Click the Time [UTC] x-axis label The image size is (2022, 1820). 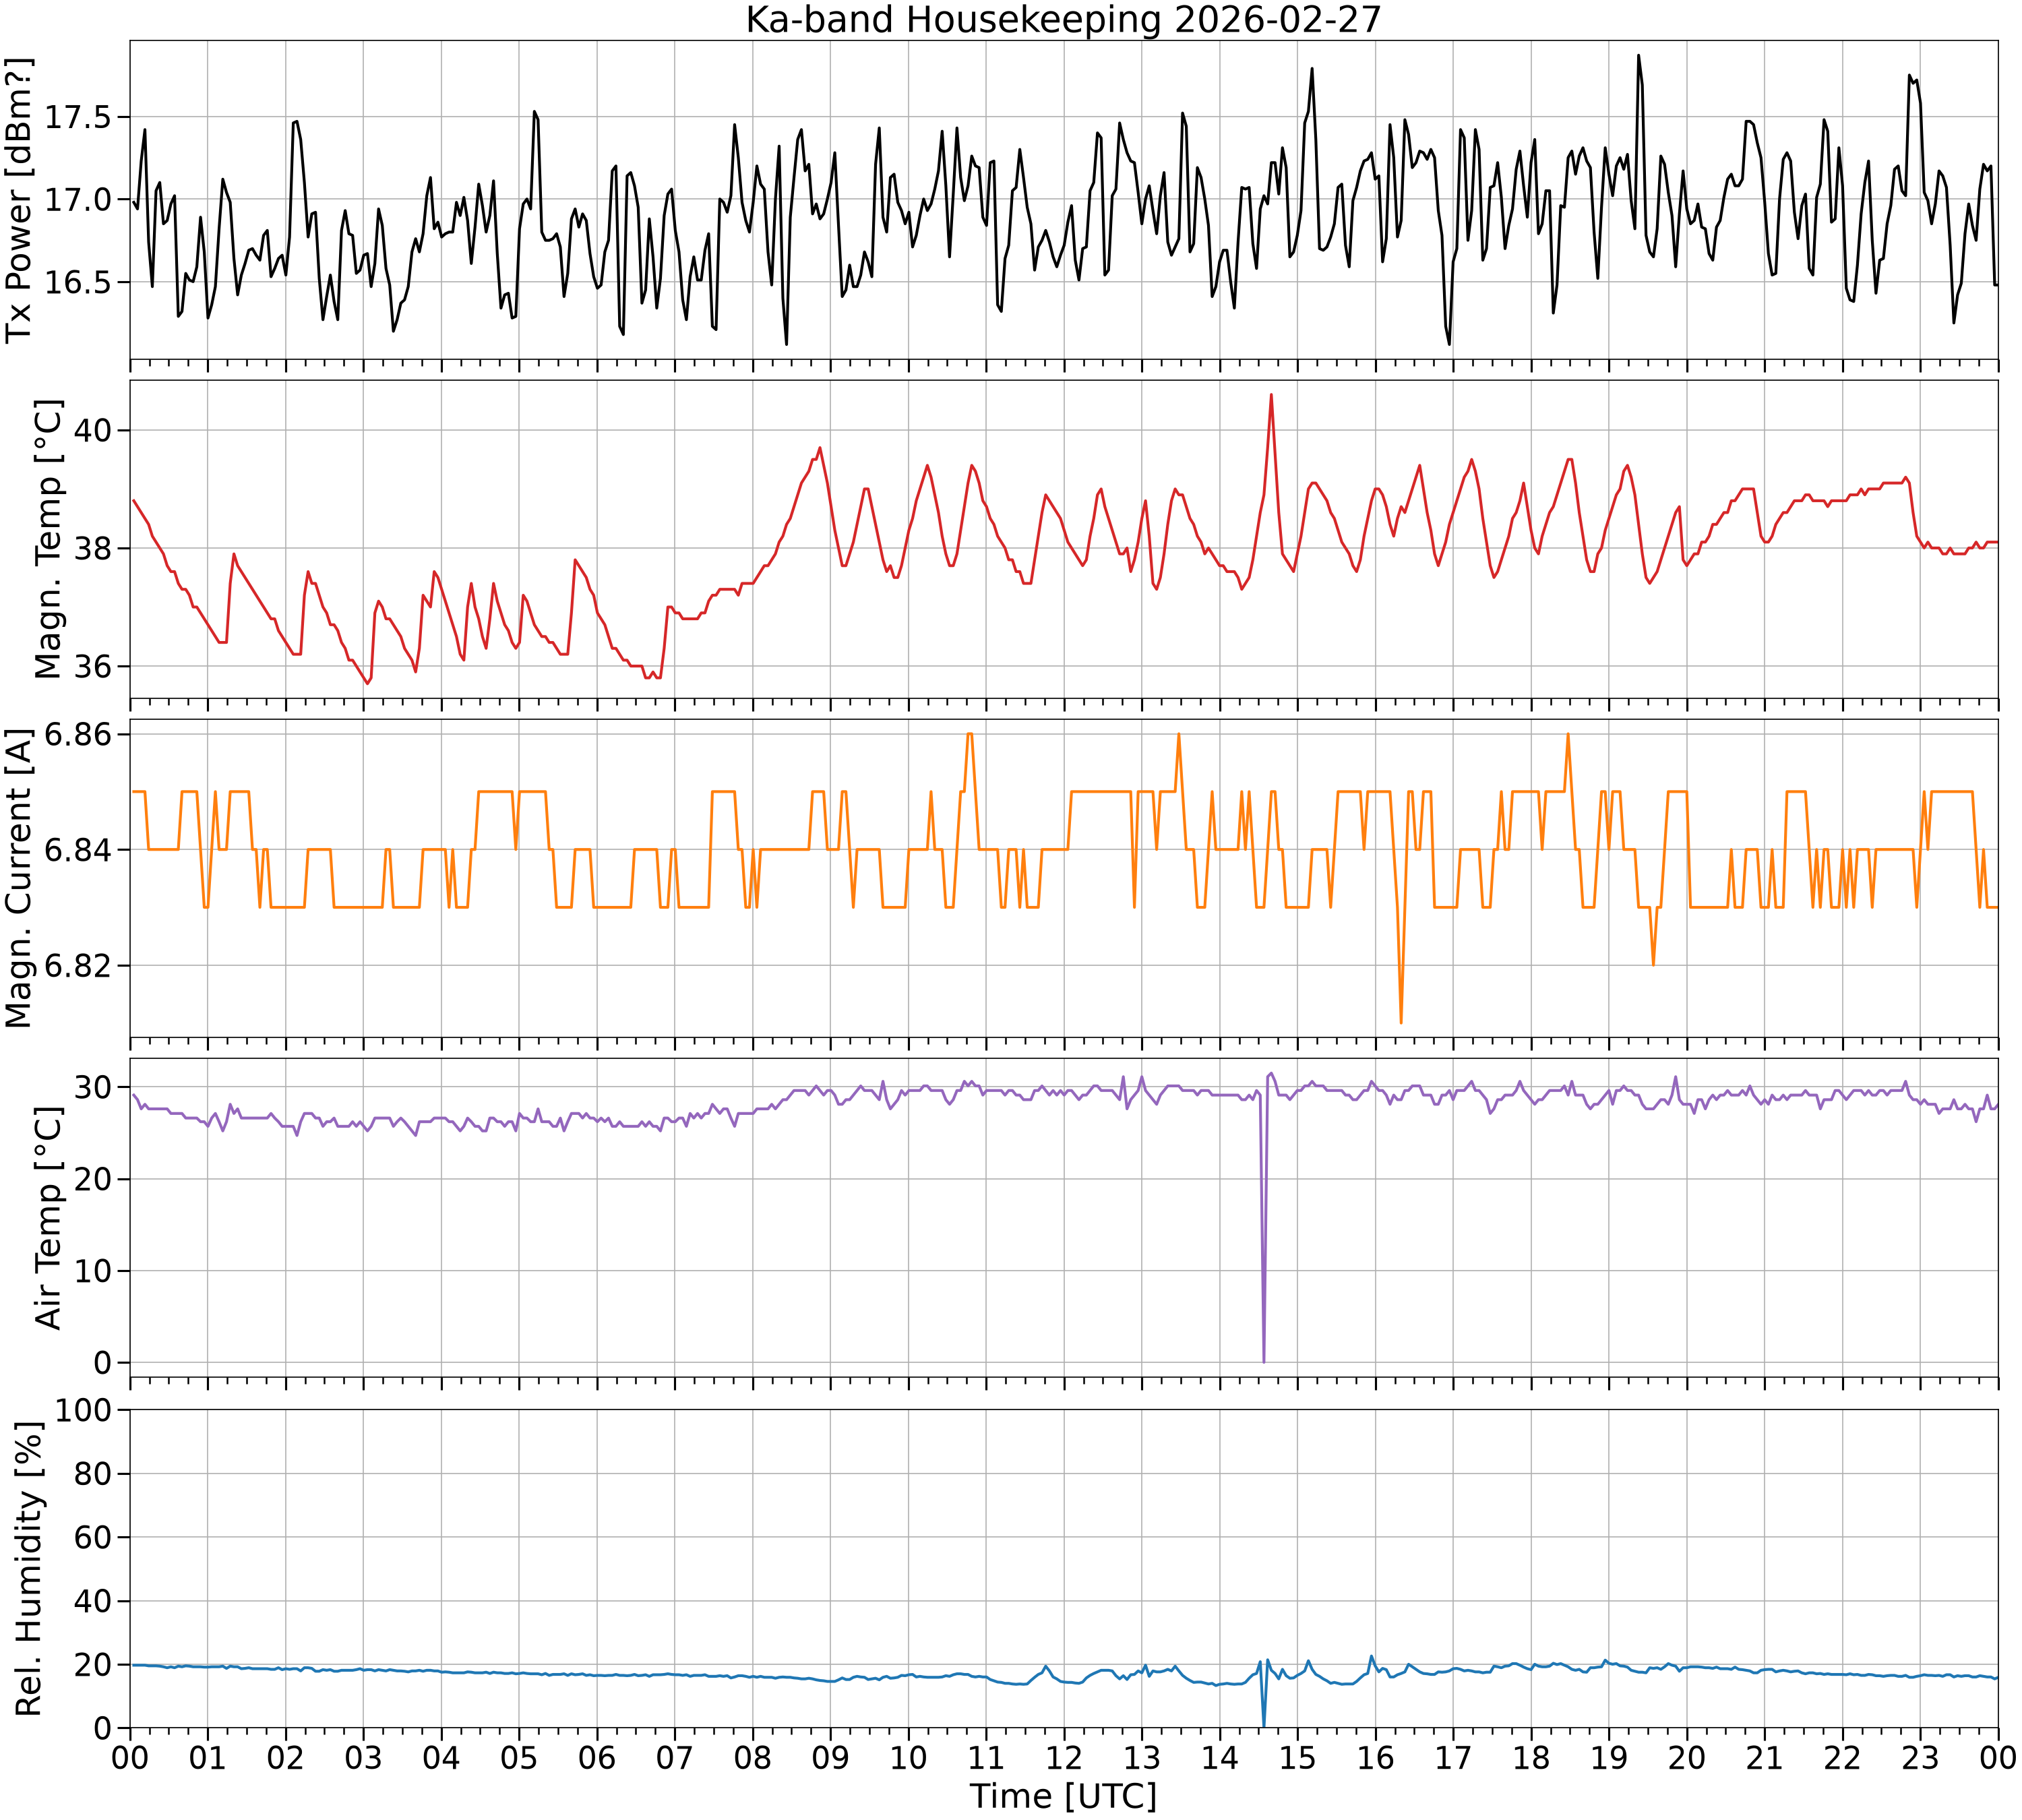click(x=1063, y=1796)
